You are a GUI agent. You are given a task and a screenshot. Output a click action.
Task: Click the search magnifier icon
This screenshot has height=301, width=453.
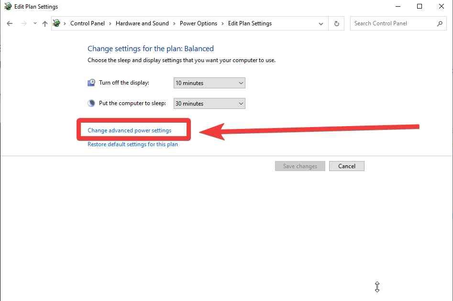(x=440, y=24)
